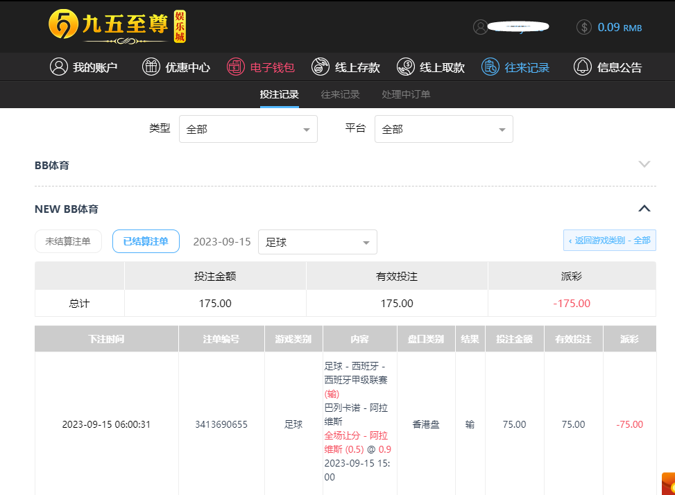Screen dimensions: 675x495
Task: Click the dollar balance icon
Action: pos(584,27)
